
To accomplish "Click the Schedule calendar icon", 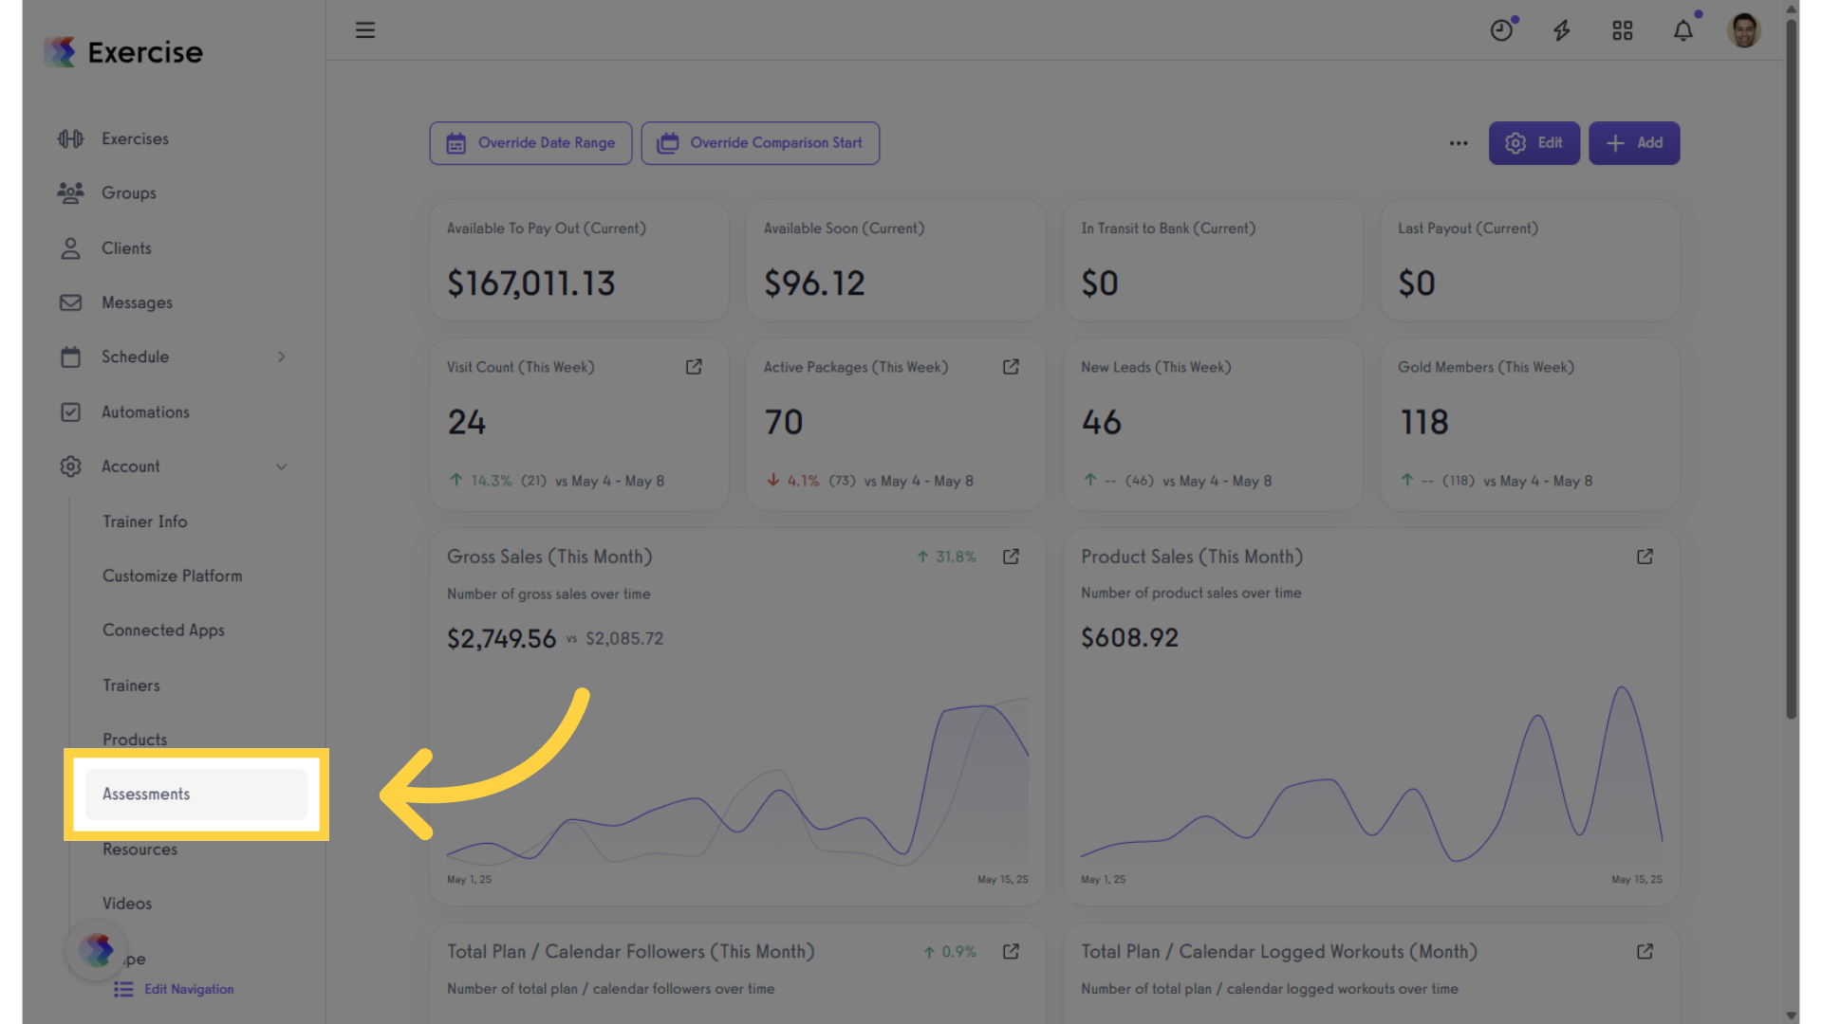I will click(70, 357).
